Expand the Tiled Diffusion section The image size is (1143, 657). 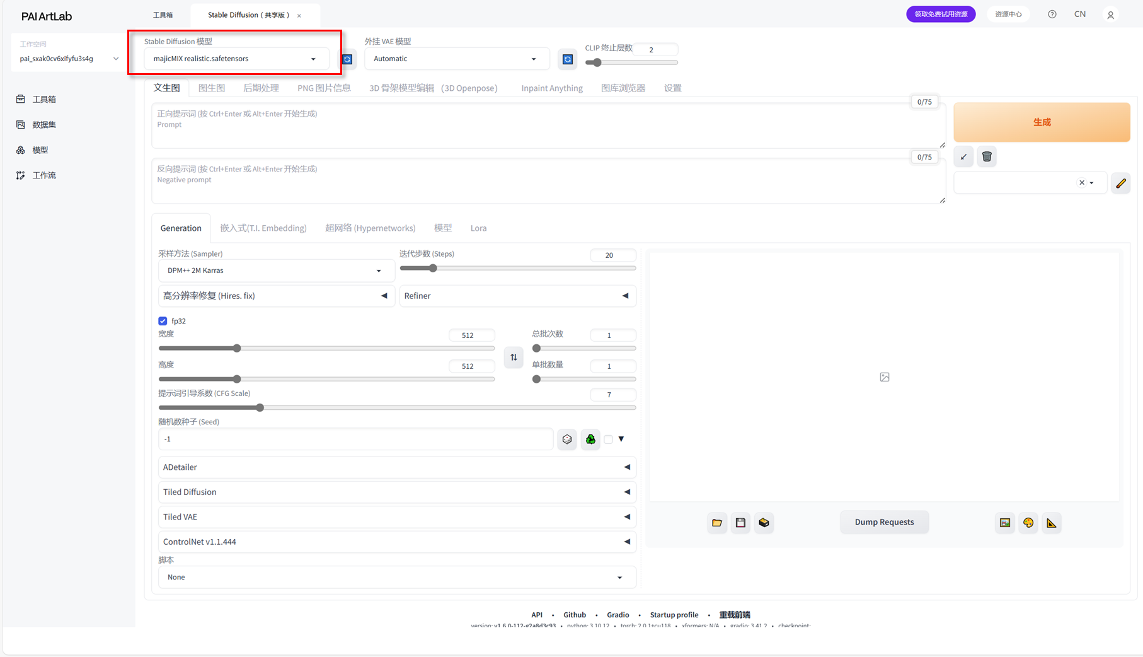pos(397,492)
